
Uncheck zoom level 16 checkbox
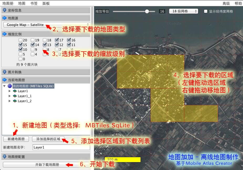coord(69,40)
